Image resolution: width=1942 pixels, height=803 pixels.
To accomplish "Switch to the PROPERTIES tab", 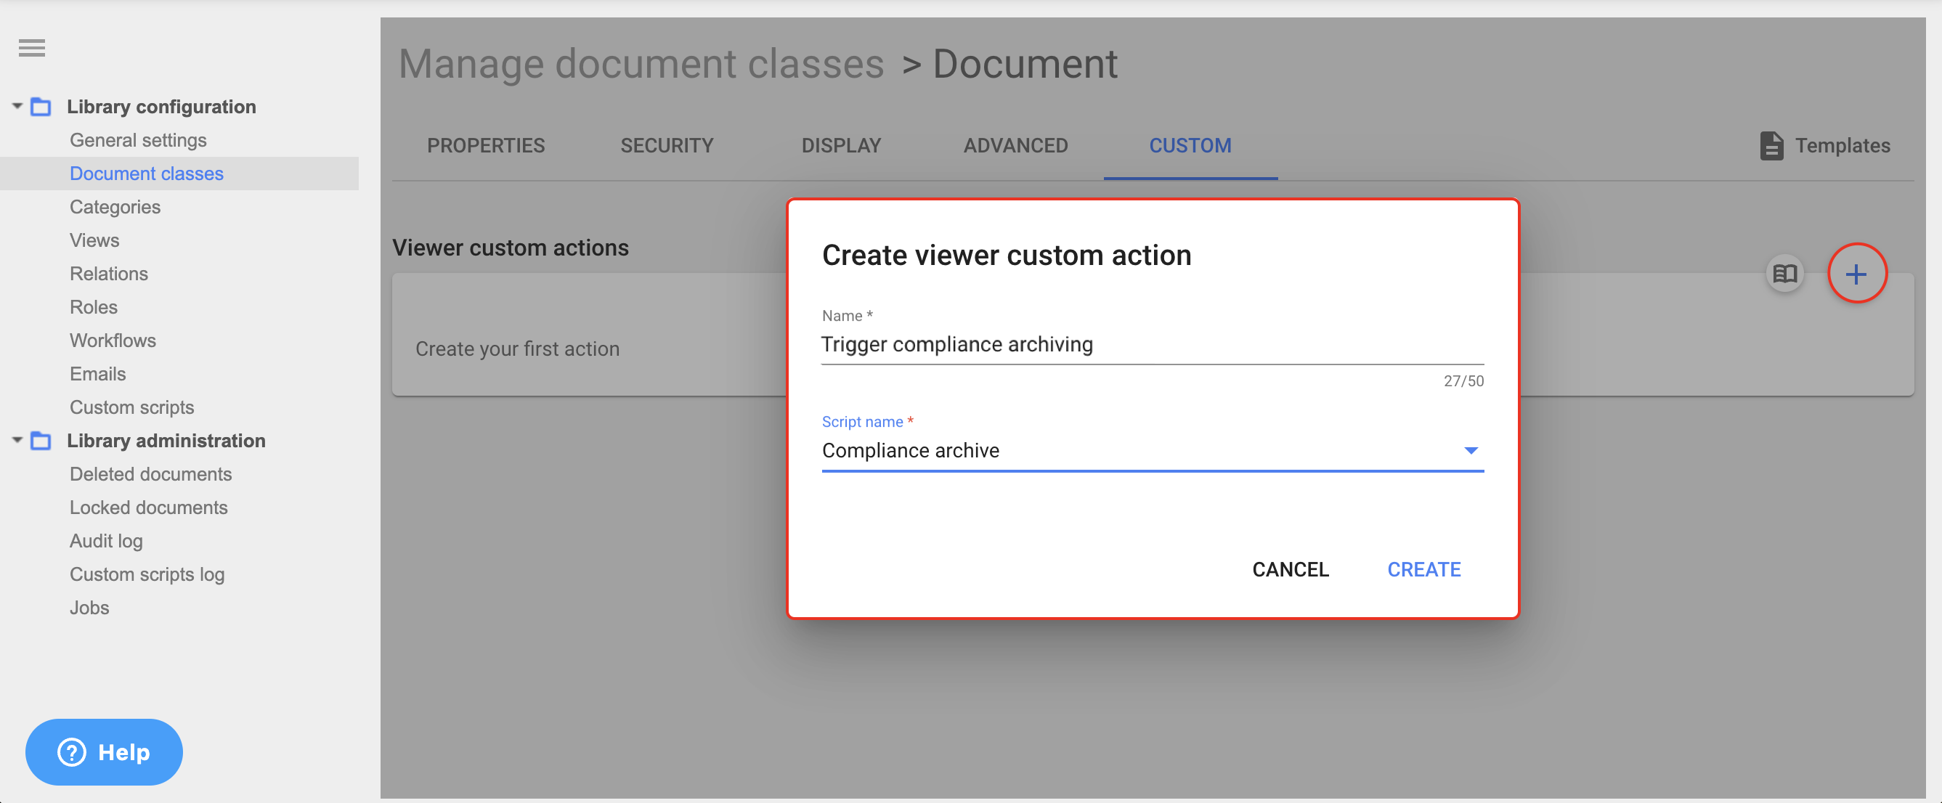I will [x=485, y=145].
